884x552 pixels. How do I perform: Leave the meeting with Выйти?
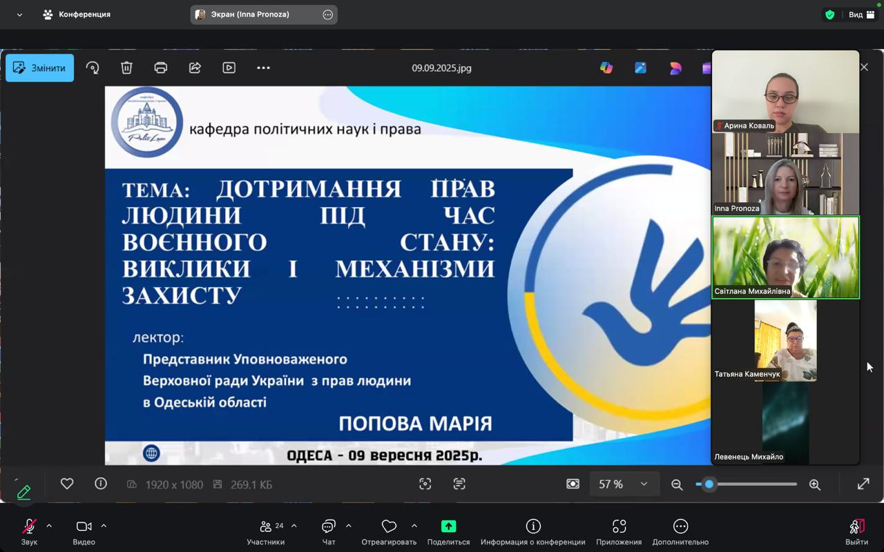tap(857, 531)
